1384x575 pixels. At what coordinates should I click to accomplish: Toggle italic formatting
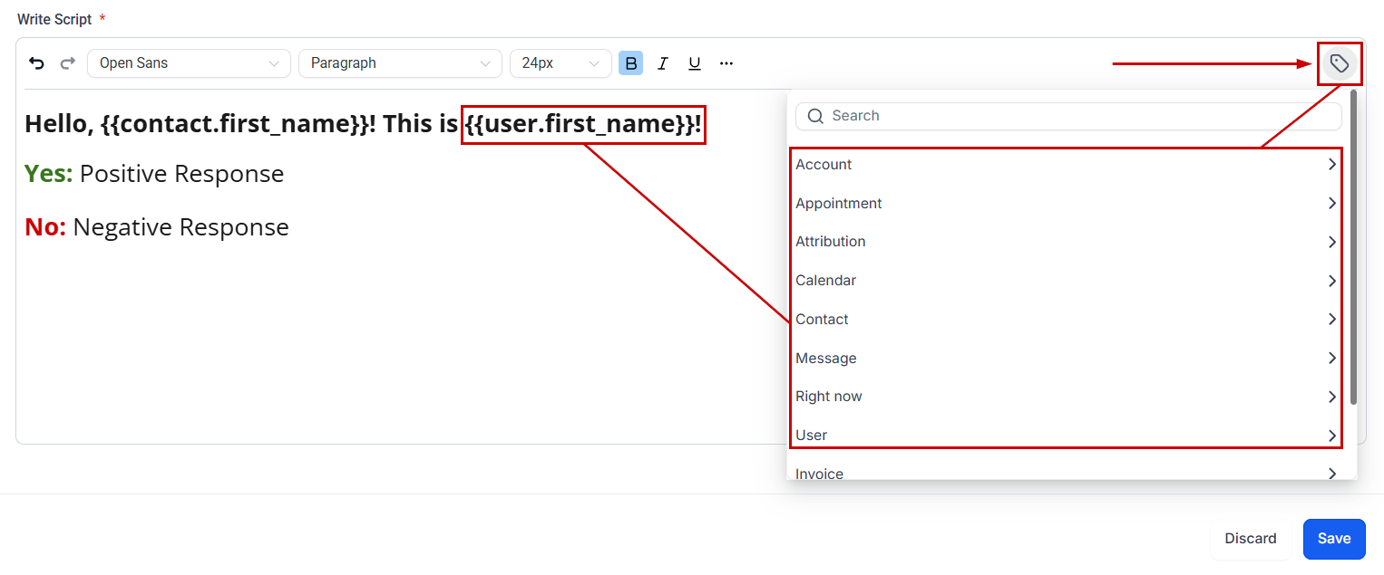click(663, 63)
